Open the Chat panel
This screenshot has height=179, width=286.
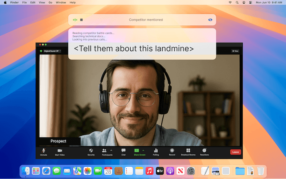[124, 152]
